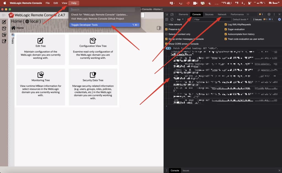Select the Edit Tree pencil icon in the sidebar

click(x=4, y=22)
